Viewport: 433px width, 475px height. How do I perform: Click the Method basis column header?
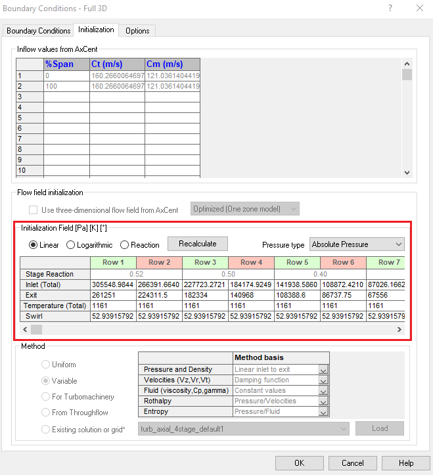point(281,358)
